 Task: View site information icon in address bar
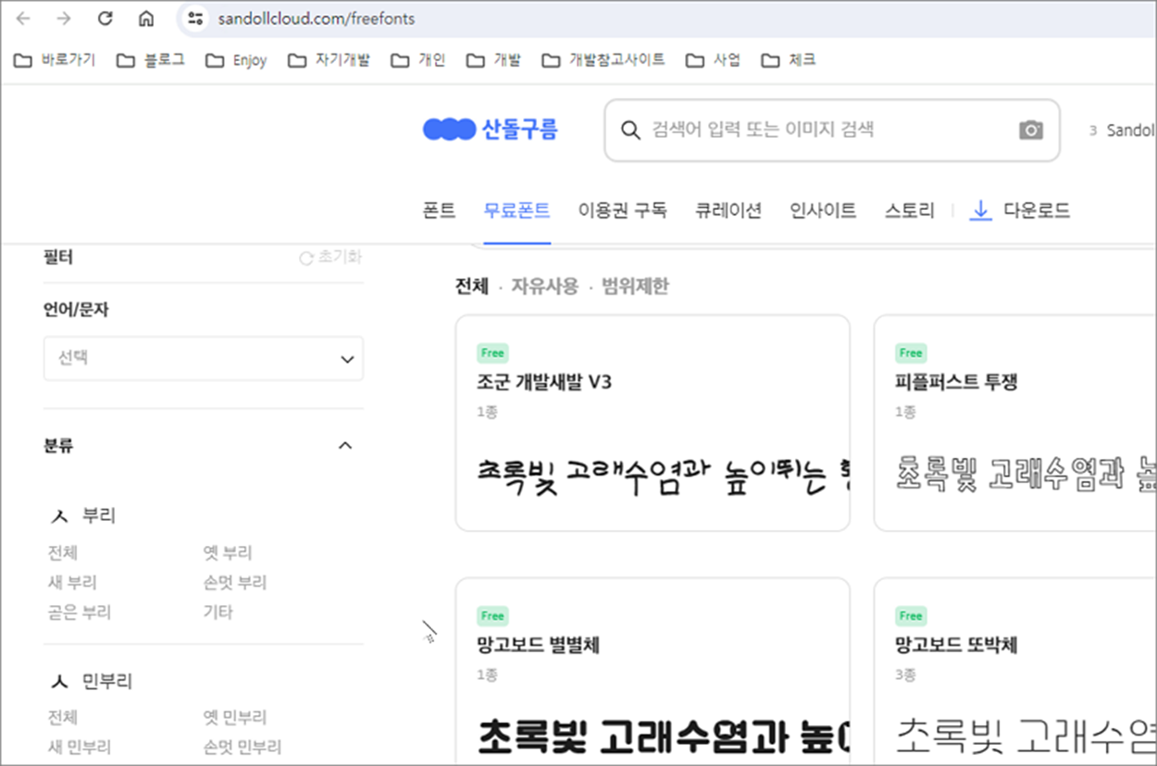point(194,19)
